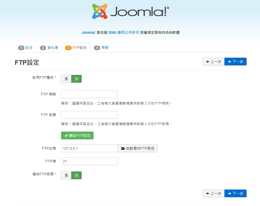This screenshot has height=206, width=260.
Task: Click step 4 number badge for 預覽
Action: tap(97, 48)
